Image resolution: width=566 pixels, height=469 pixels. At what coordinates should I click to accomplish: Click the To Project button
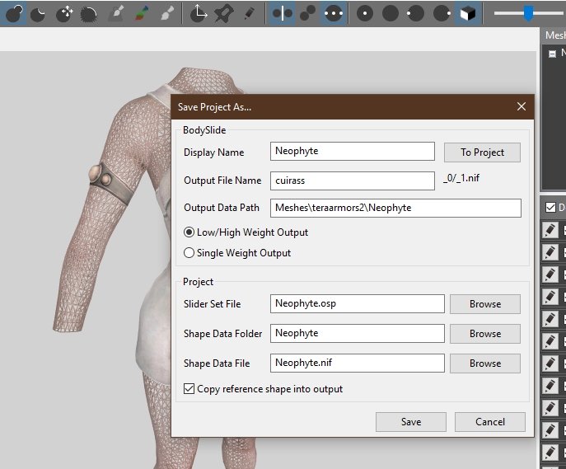(x=482, y=152)
